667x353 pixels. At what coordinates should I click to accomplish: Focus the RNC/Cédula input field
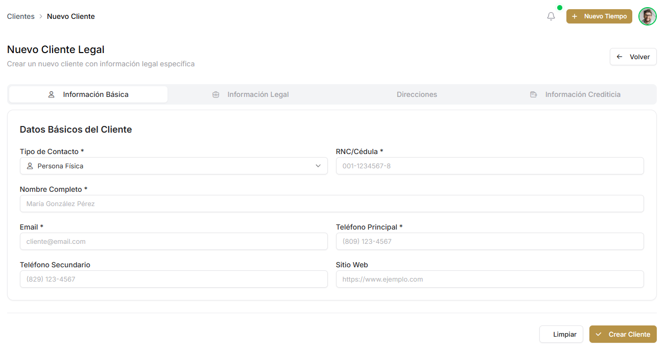(489, 166)
